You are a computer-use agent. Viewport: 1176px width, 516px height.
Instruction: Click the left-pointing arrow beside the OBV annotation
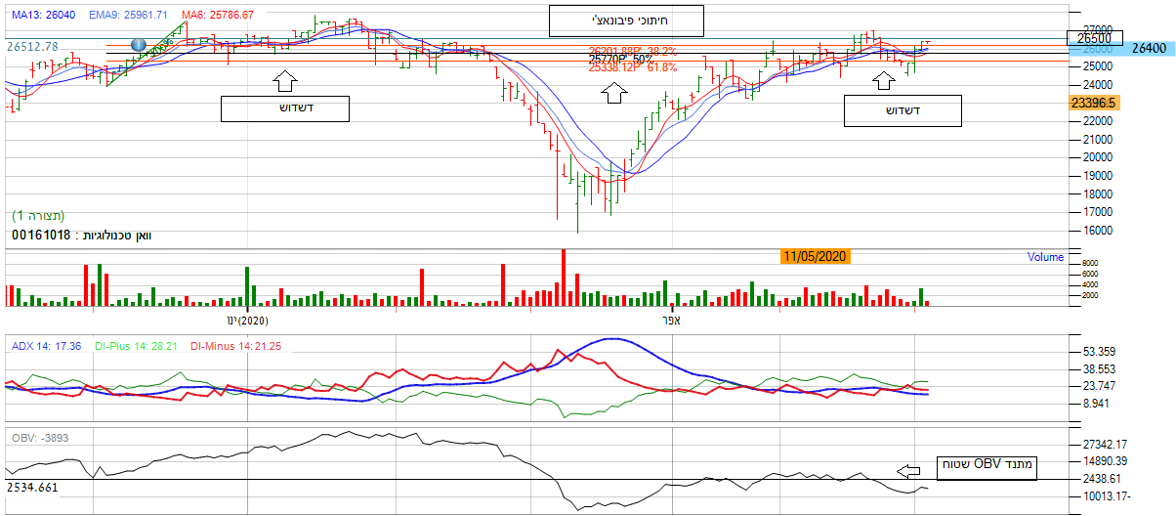pyautogui.click(x=908, y=470)
